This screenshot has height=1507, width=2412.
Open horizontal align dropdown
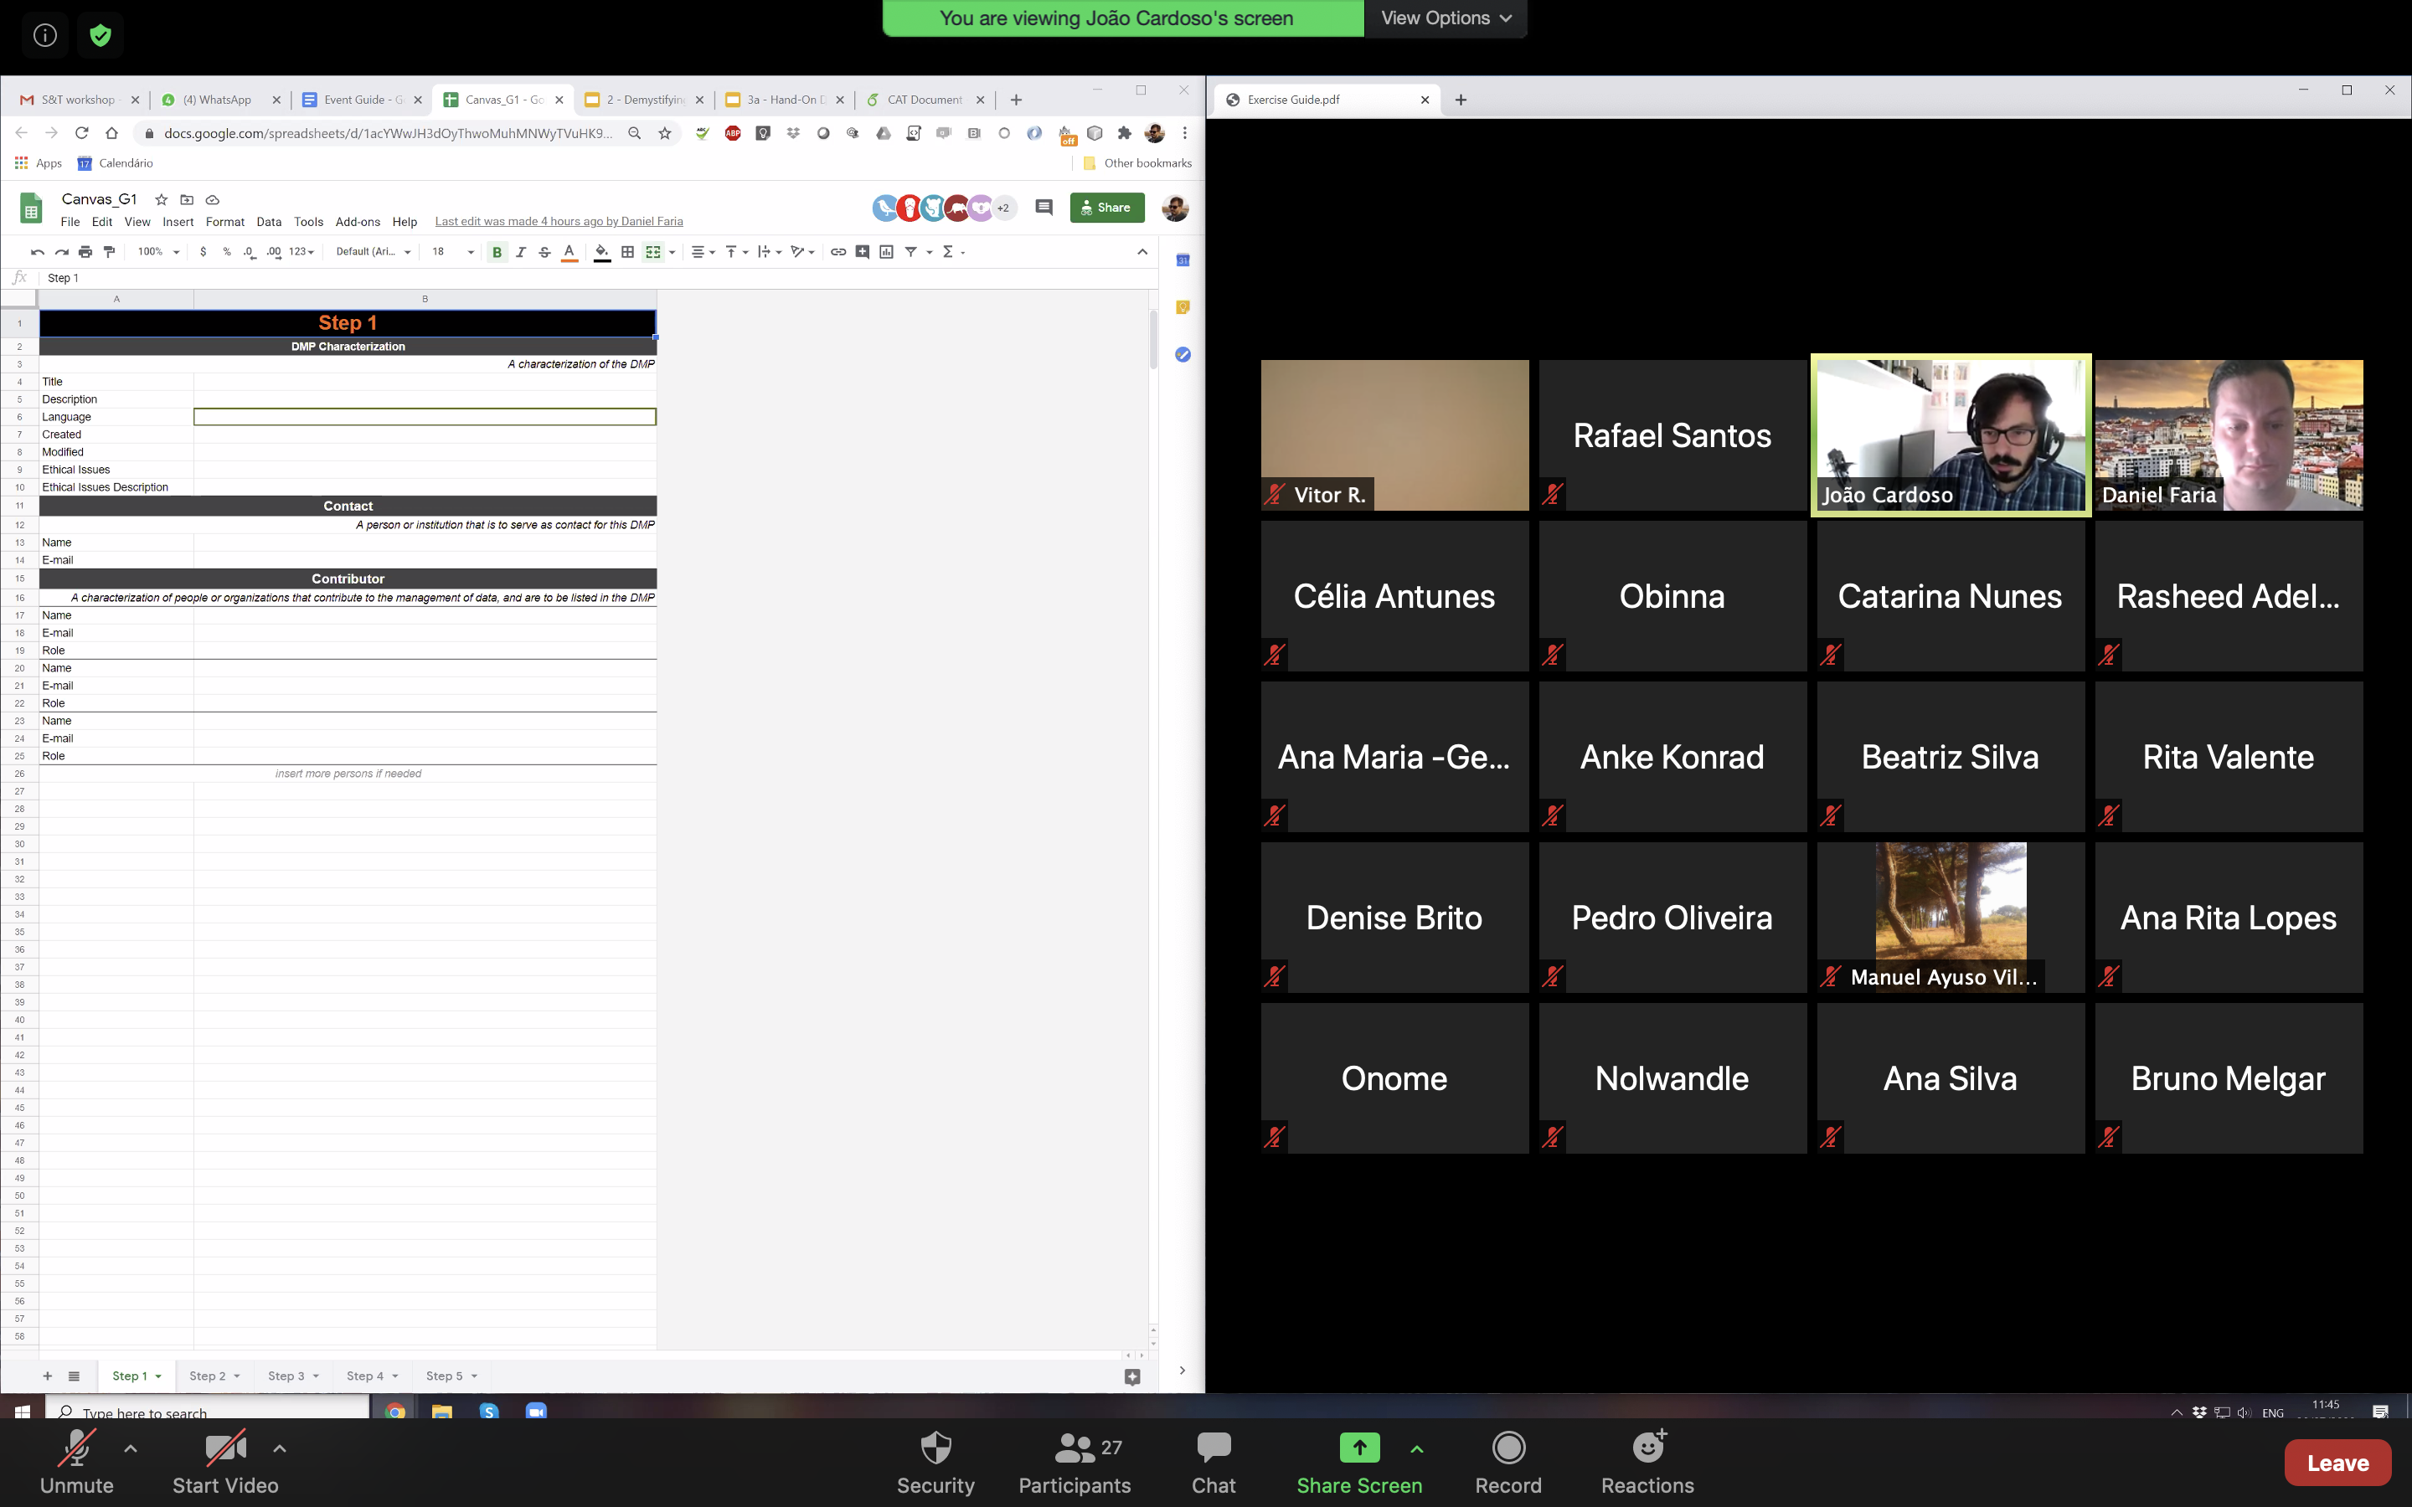point(703,252)
